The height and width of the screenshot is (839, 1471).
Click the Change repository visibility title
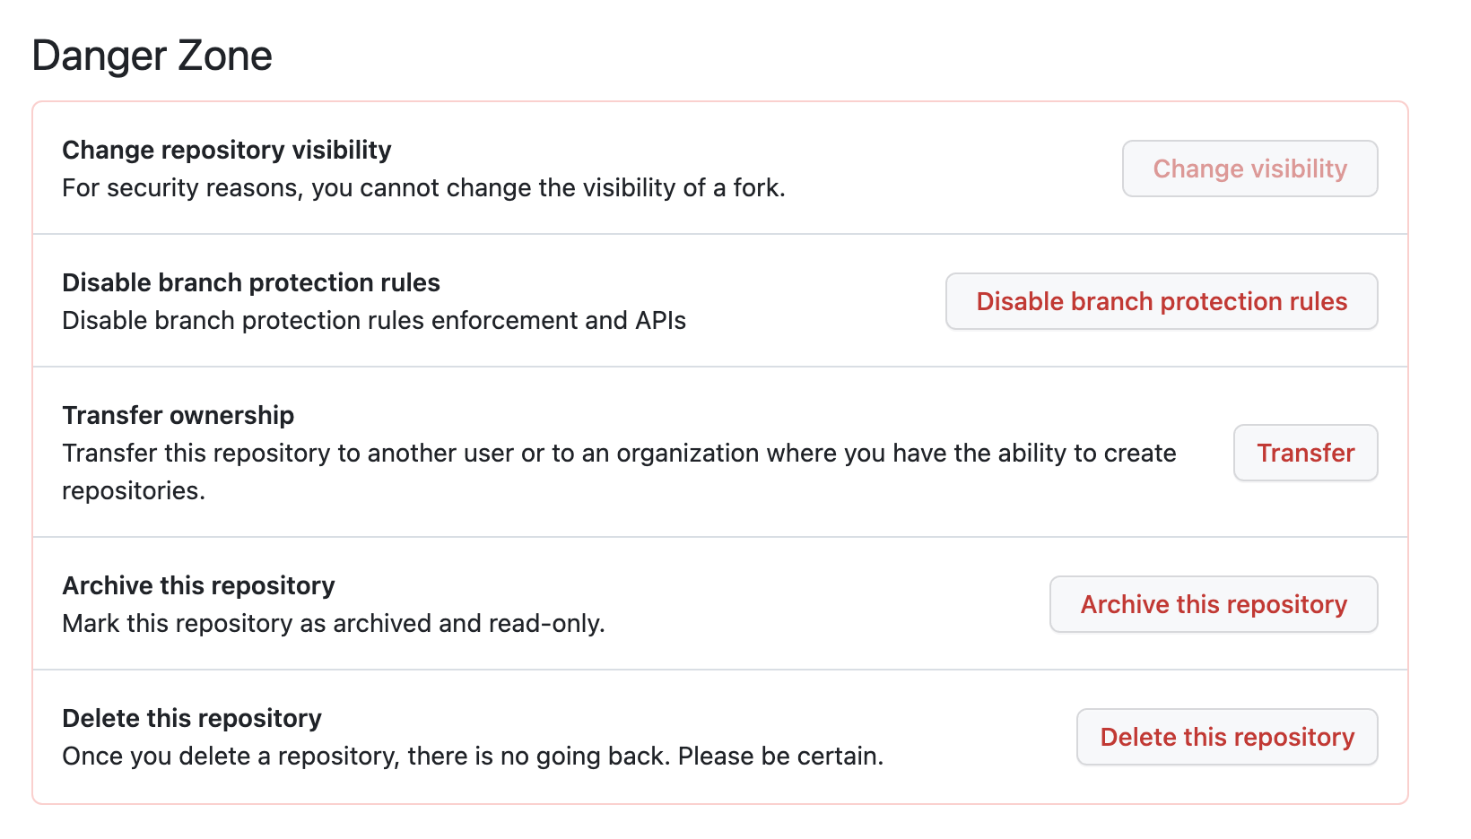227,150
